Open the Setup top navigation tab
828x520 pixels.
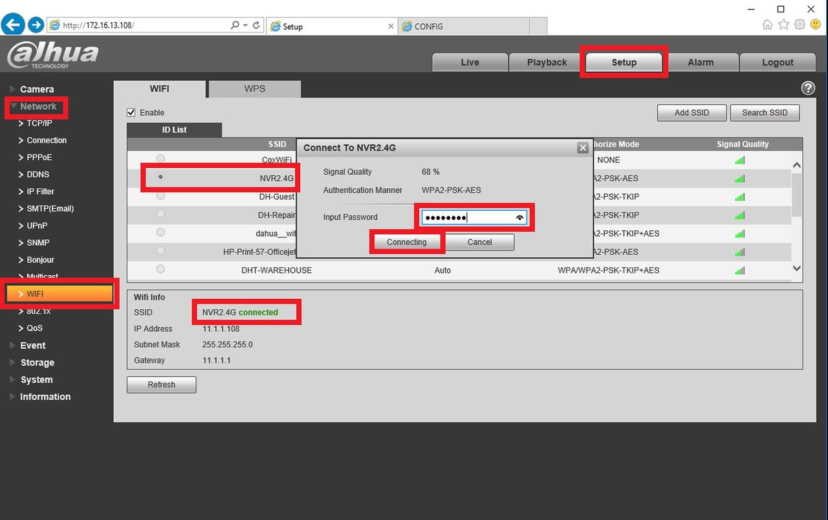pos(624,62)
